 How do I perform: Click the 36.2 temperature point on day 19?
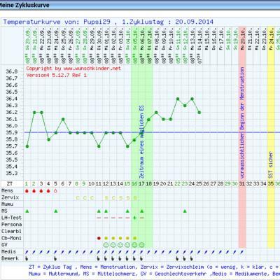156,112
